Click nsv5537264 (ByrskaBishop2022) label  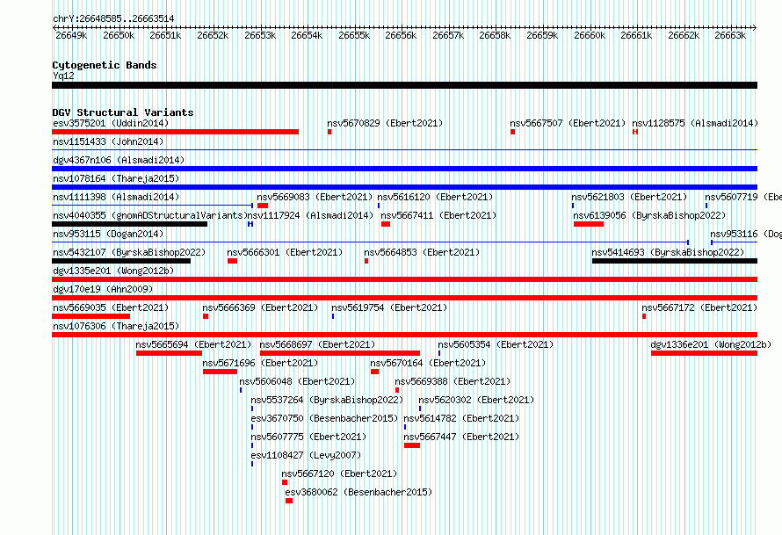point(327,400)
